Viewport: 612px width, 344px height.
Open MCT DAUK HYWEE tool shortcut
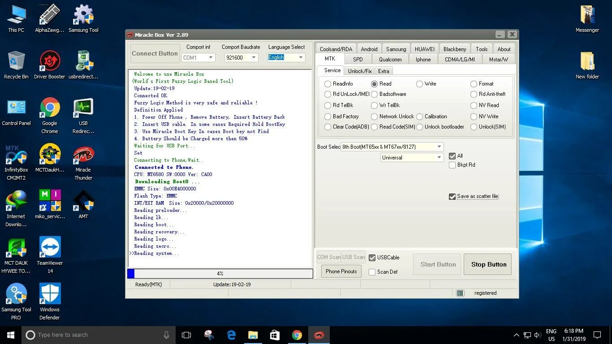point(16,255)
